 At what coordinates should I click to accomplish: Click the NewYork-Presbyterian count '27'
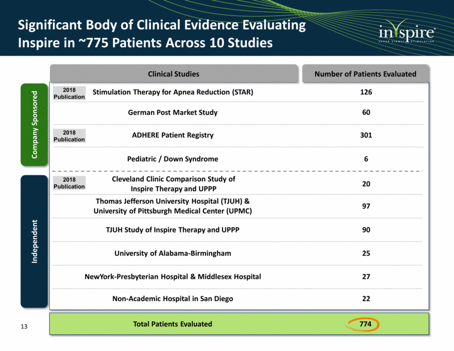[x=366, y=277]
